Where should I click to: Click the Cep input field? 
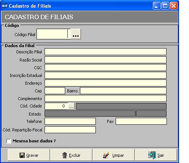point(55,91)
